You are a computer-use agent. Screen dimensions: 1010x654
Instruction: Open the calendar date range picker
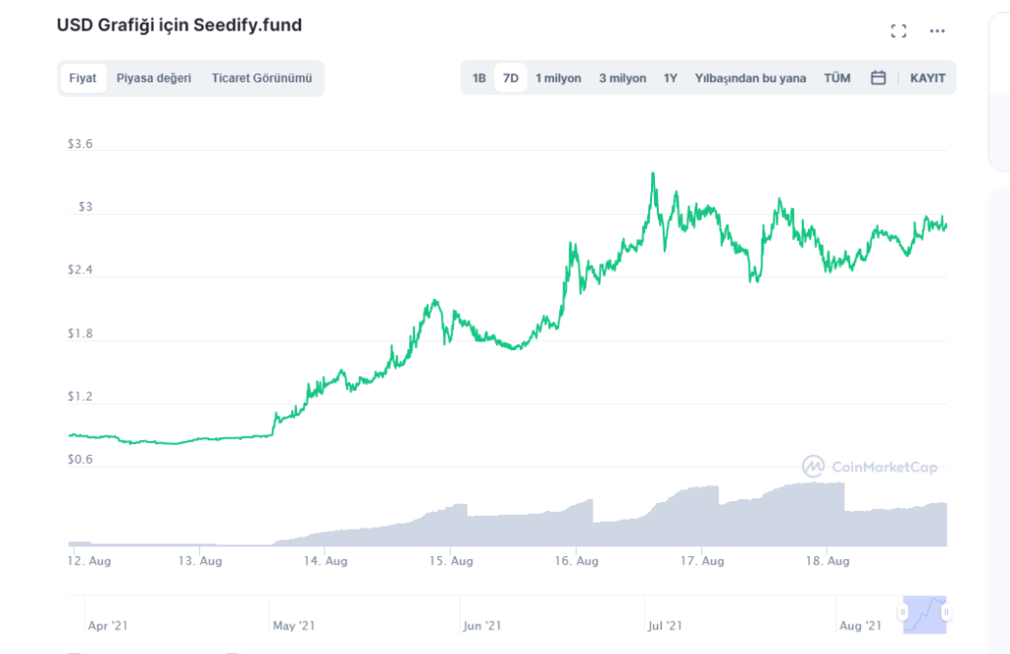(x=878, y=78)
